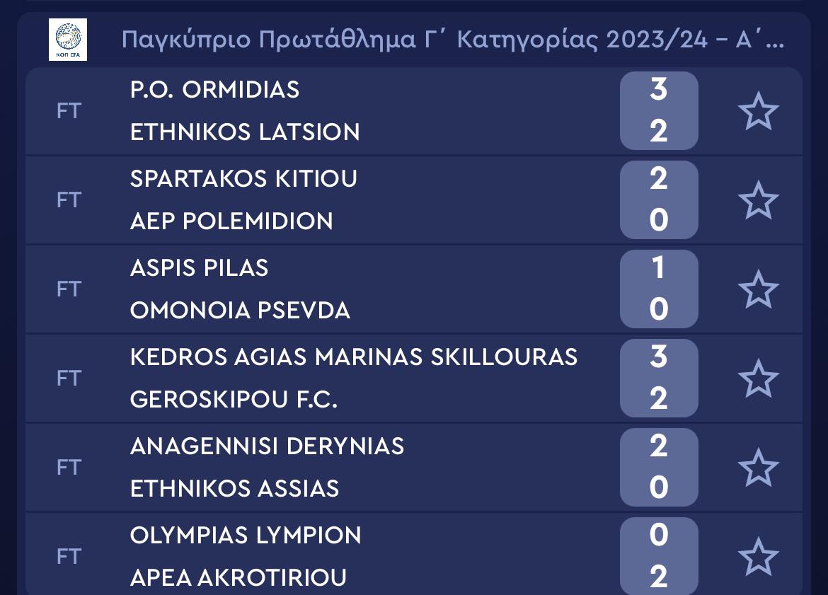Mark Anagennisi Derynias match as favorite
The width and height of the screenshot is (828, 595).
[759, 468]
